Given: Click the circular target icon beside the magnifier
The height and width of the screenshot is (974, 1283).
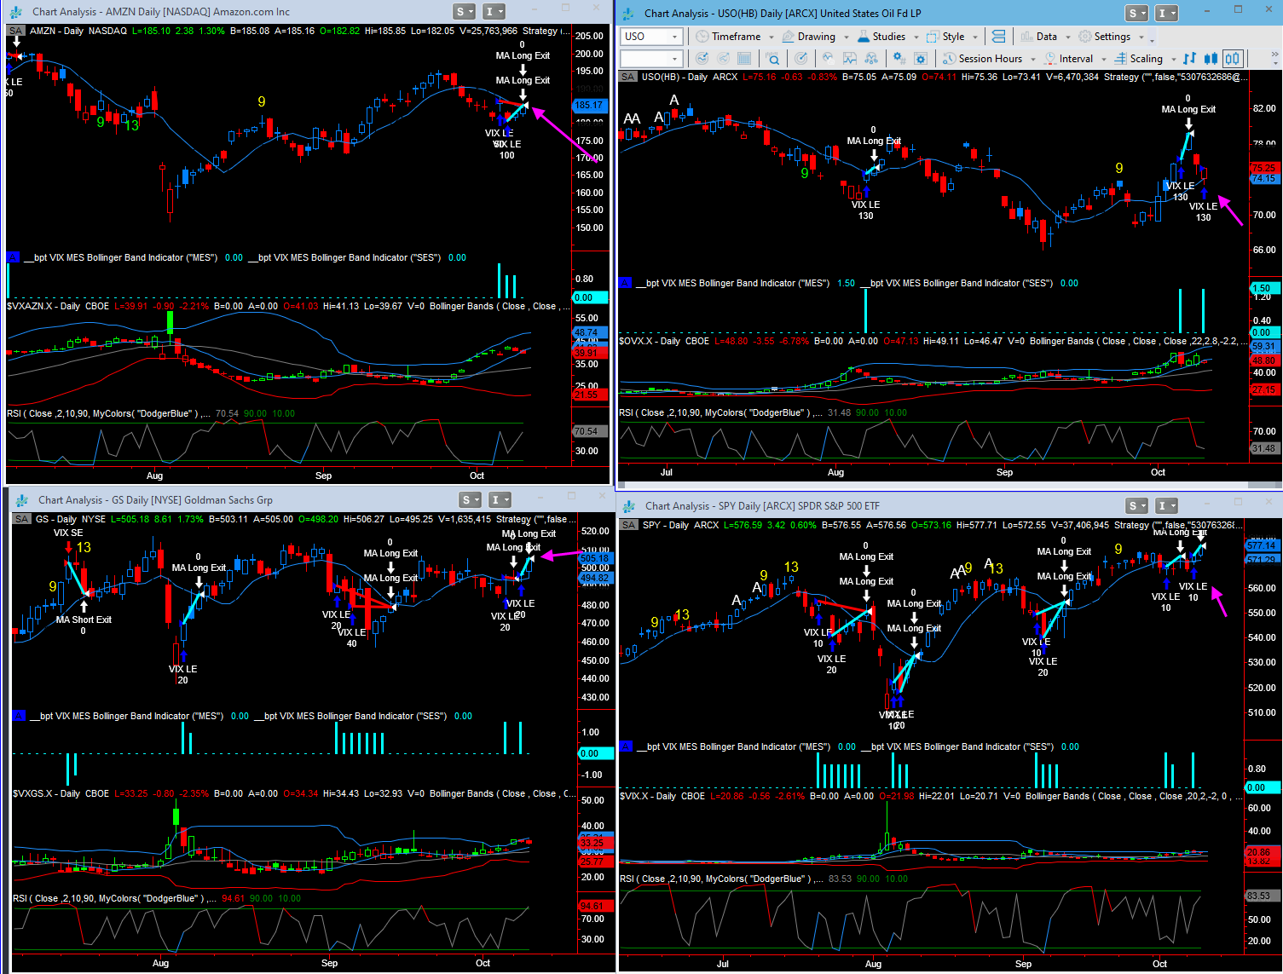Looking at the screenshot, I should click(x=800, y=59).
